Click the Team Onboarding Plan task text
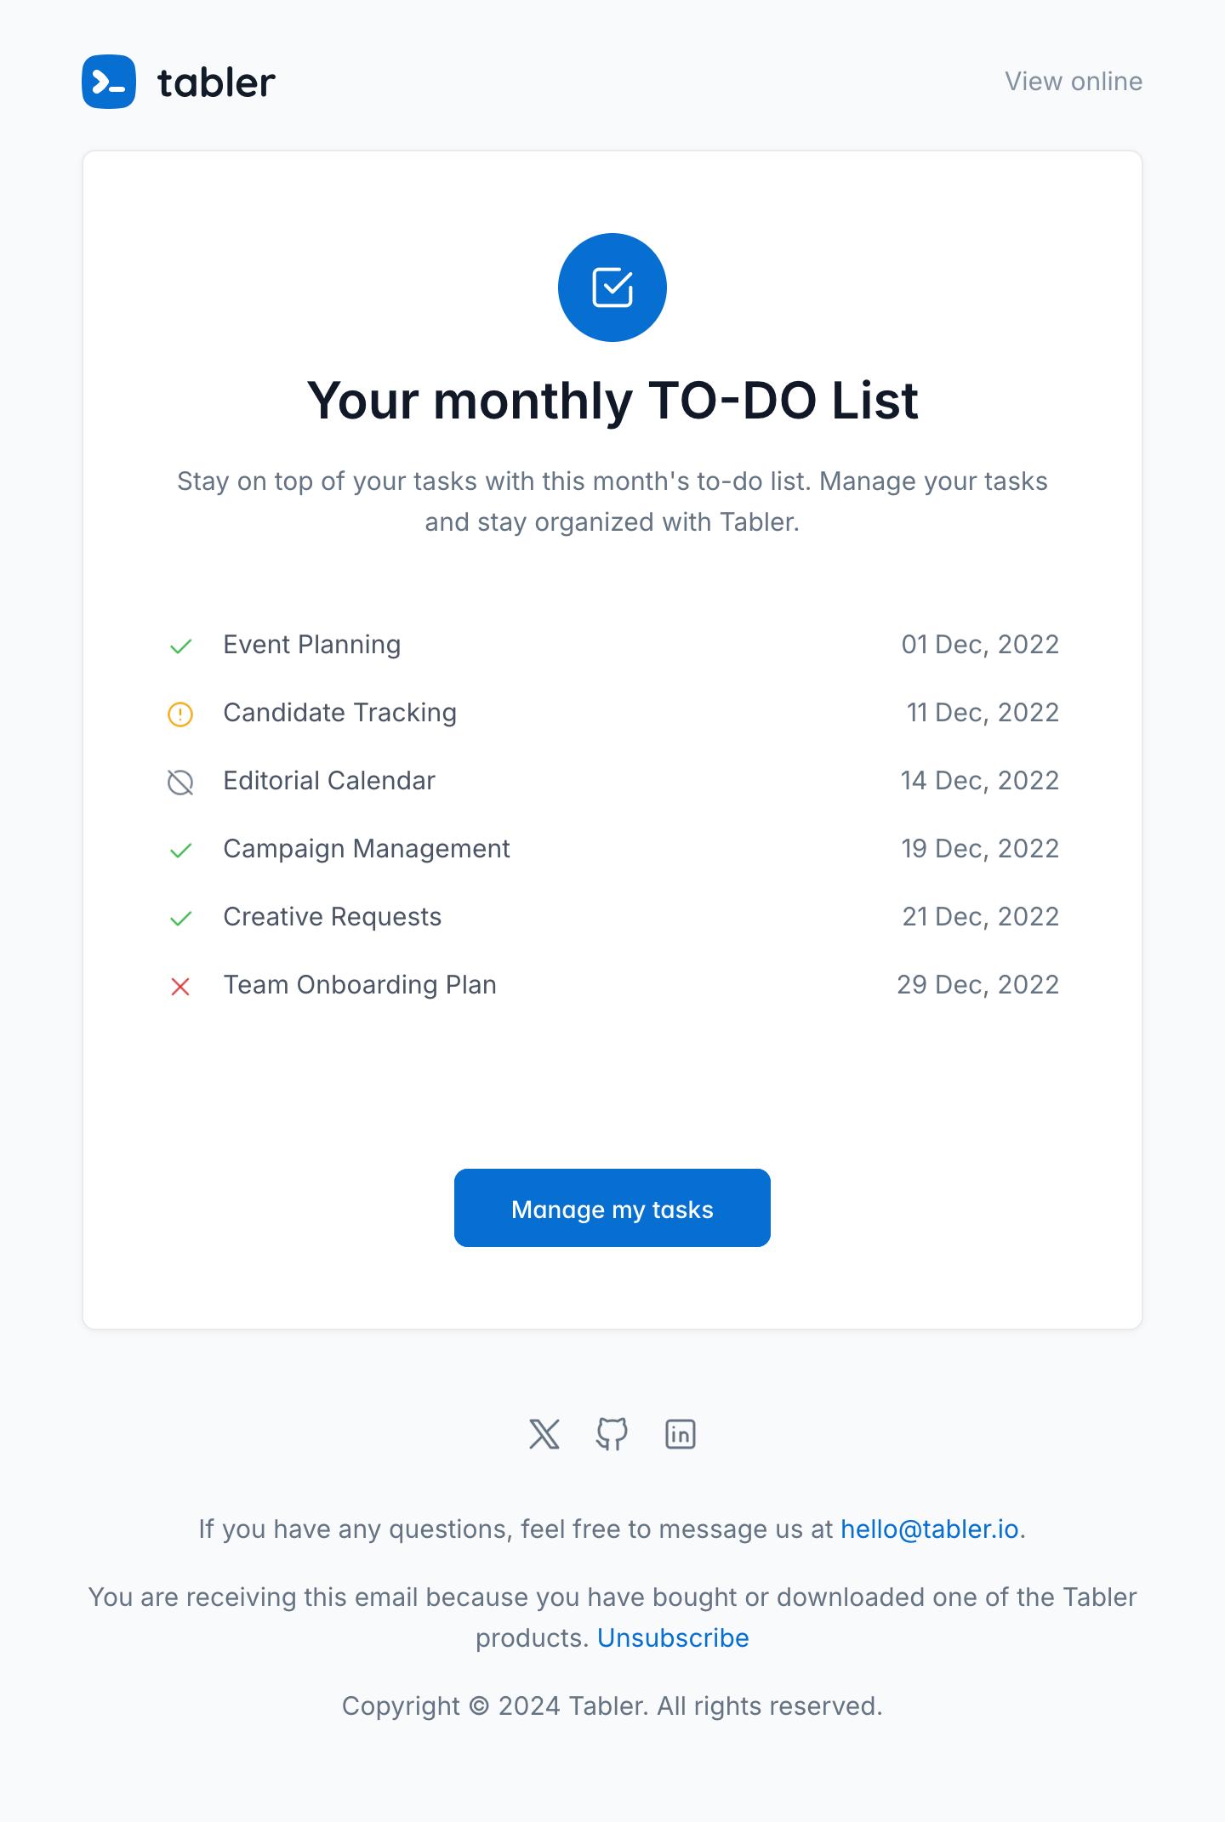Viewport: 1225px width, 1822px height. 359,985
